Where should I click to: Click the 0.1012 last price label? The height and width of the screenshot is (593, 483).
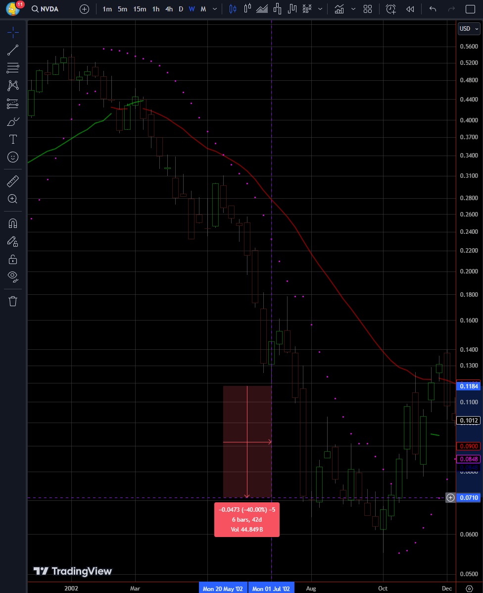tap(469, 421)
